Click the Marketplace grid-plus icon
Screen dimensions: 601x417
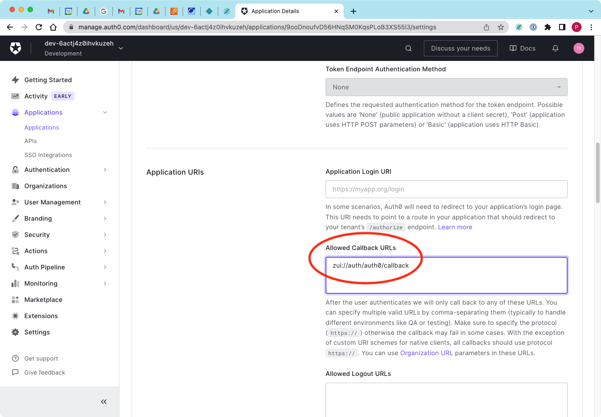(15, 300)
